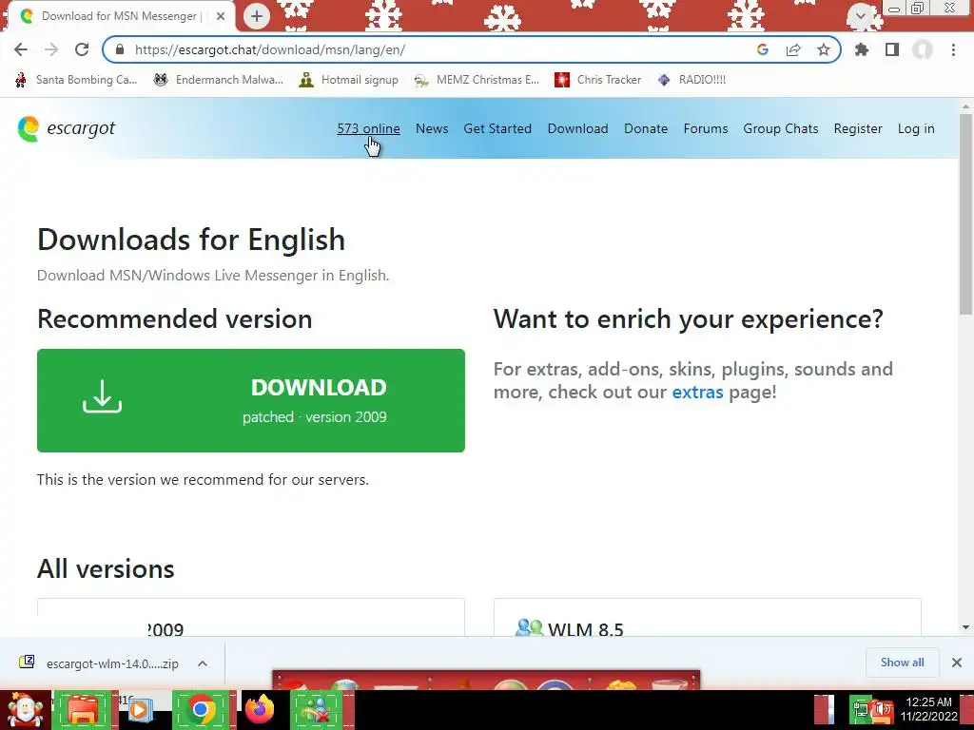This screenshot has height=730, width=974.
Task: Click Show all downloads
Action: (902, 663)
